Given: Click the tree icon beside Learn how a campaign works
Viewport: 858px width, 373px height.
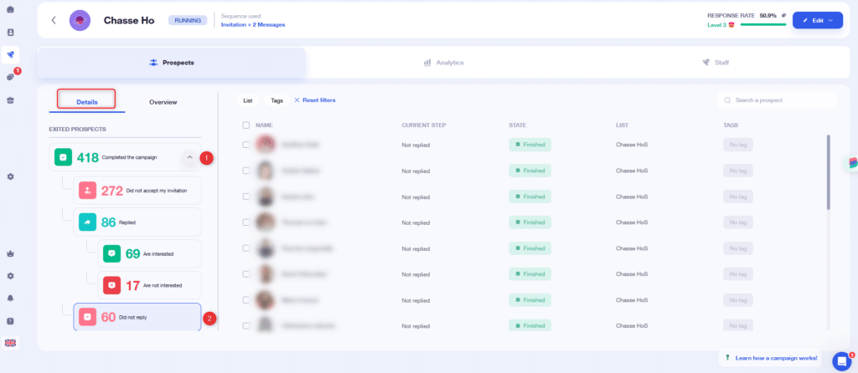Looking at the screenshot, I should click(x=728, y=358).
